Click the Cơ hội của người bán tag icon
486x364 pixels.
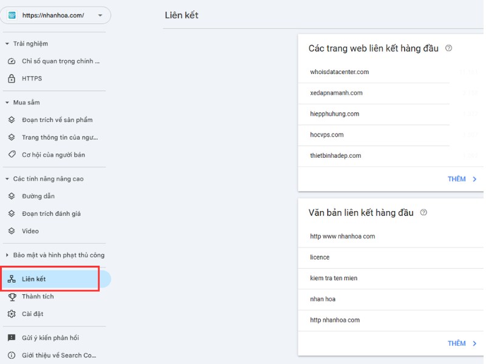coord(11,155)
